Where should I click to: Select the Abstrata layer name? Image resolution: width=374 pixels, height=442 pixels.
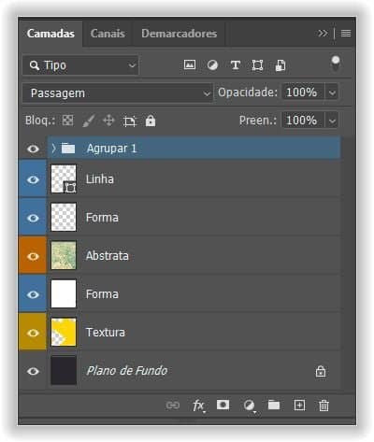[x=107, y=256]
